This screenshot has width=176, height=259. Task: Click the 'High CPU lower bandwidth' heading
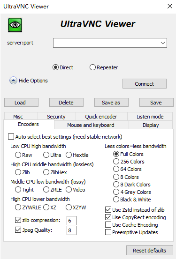click(x=40, y=199)
